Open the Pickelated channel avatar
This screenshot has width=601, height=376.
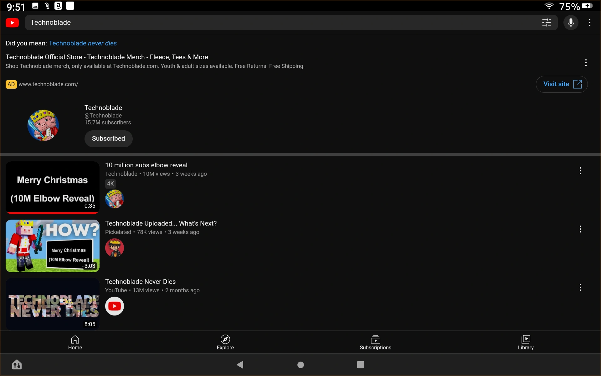click(x=115, y=248)
